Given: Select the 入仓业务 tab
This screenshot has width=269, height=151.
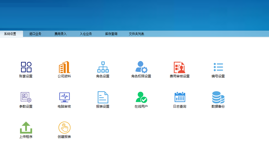Looking at the screenshot, I should [x=86, y=34].
